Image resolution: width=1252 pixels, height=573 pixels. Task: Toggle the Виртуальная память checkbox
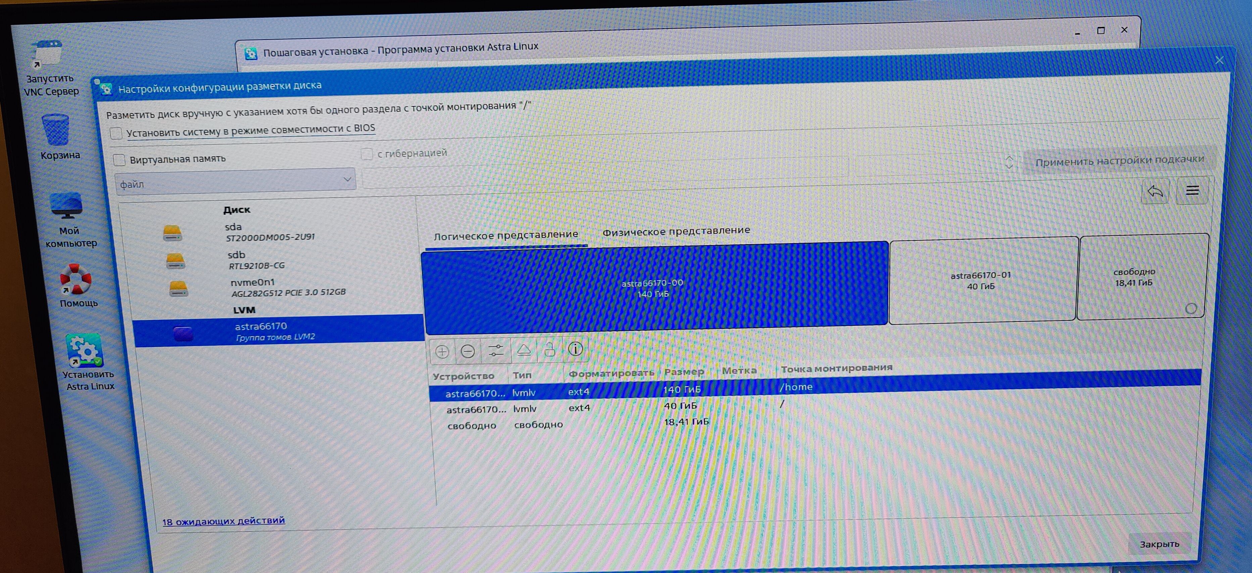[119, 160]
